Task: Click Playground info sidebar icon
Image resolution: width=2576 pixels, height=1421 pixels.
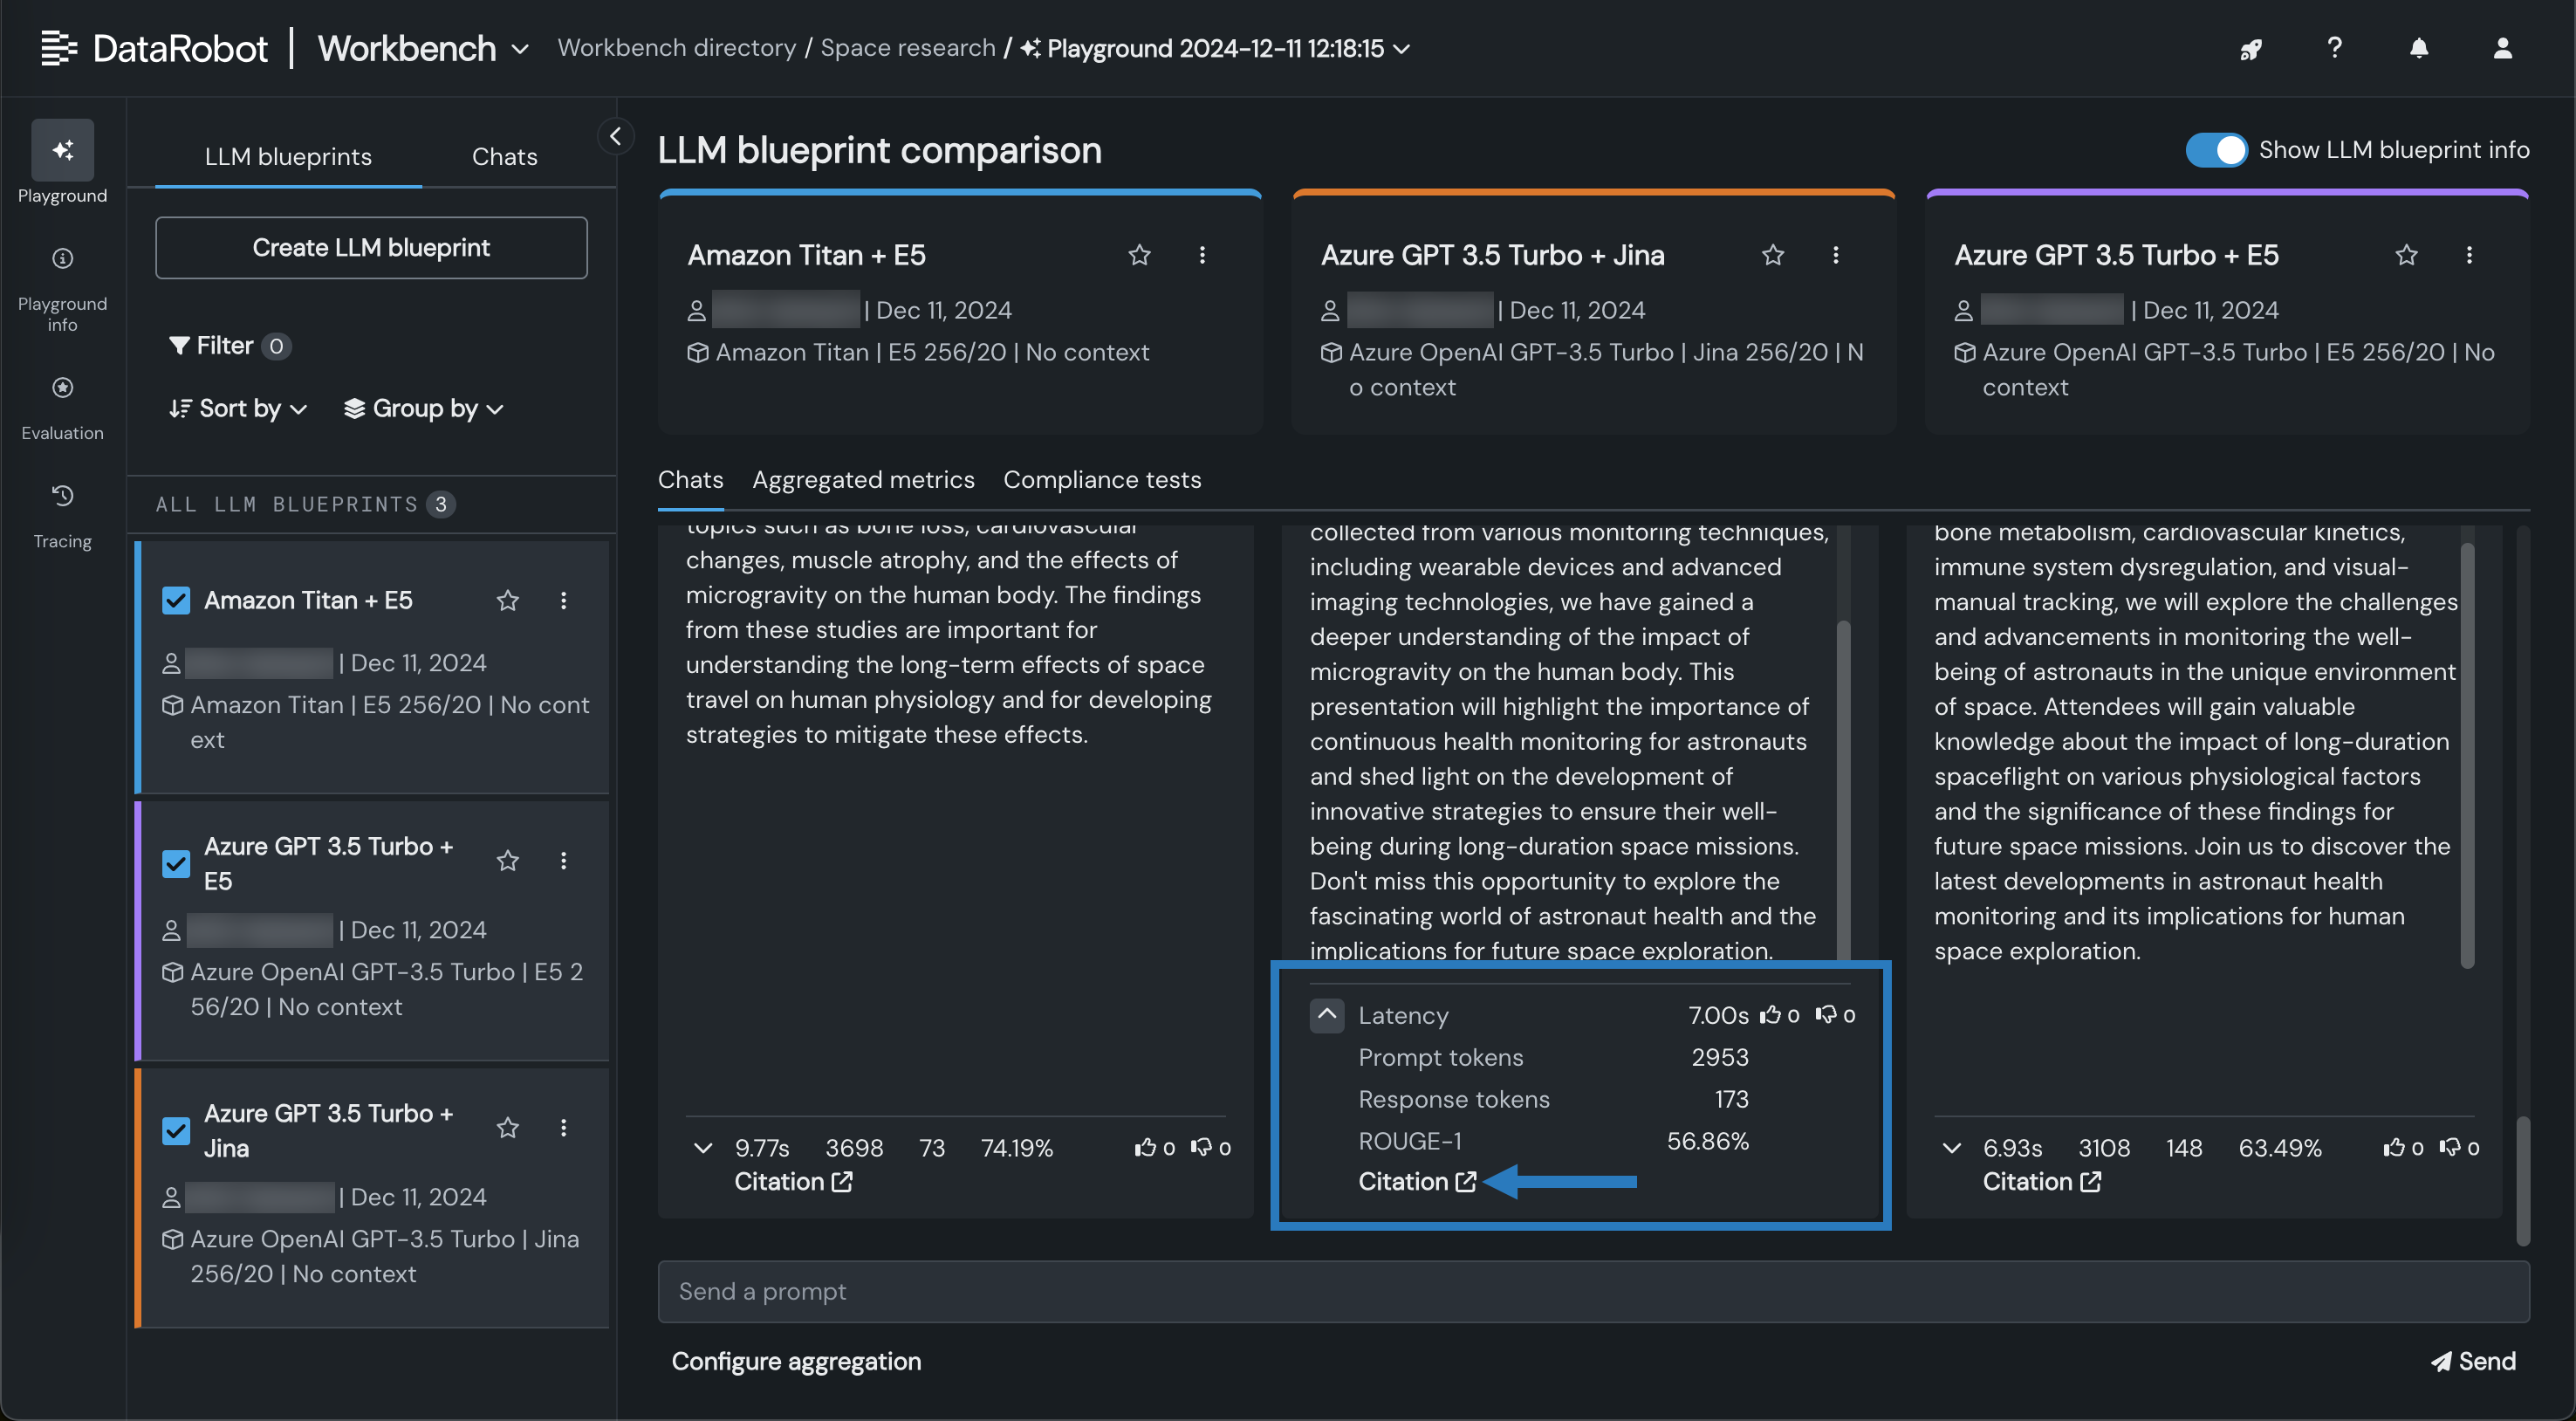Action: click(x=62, y=260)
